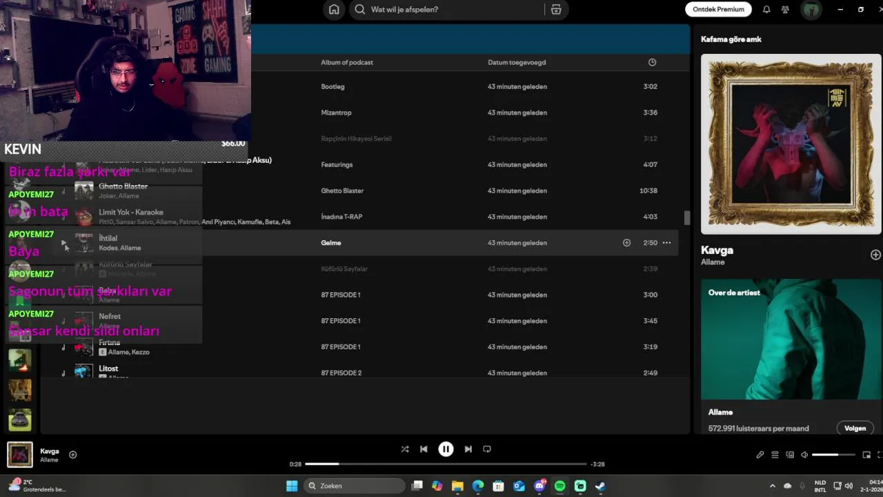The height and width of the screenshot is (497, 883).
Task: Open Steam from taskbar
Action: coord(600,486)
